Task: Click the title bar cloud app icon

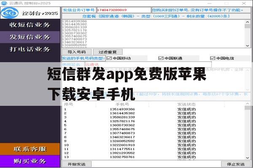Action: [4, 3]
